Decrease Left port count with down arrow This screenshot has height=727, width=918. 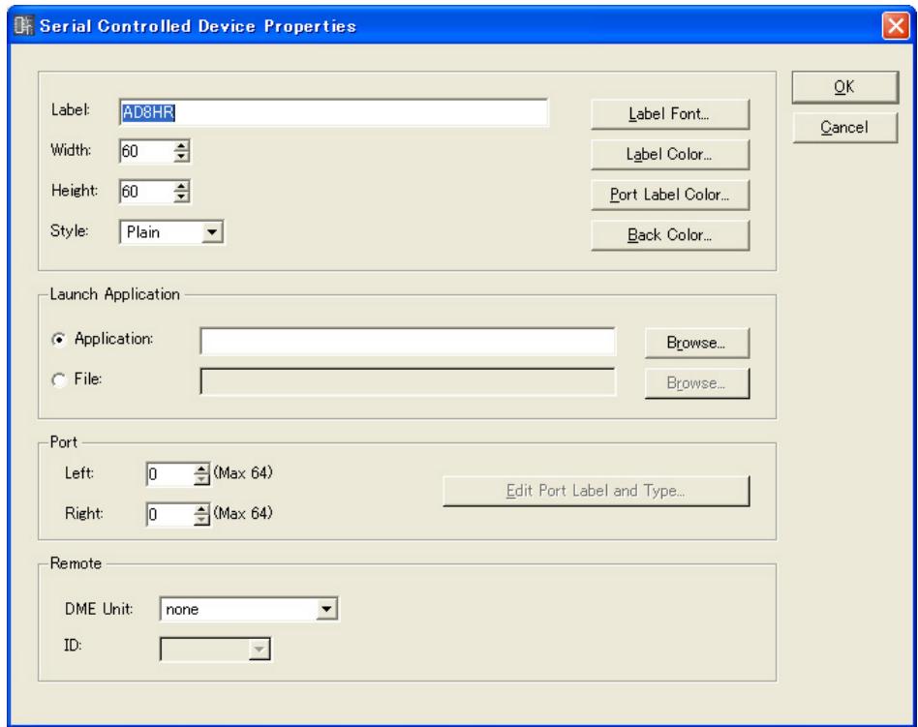point(201,479)
